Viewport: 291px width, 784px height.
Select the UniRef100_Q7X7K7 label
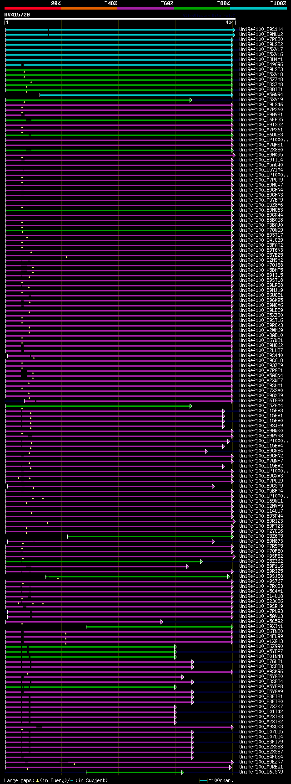coord(261,706)
